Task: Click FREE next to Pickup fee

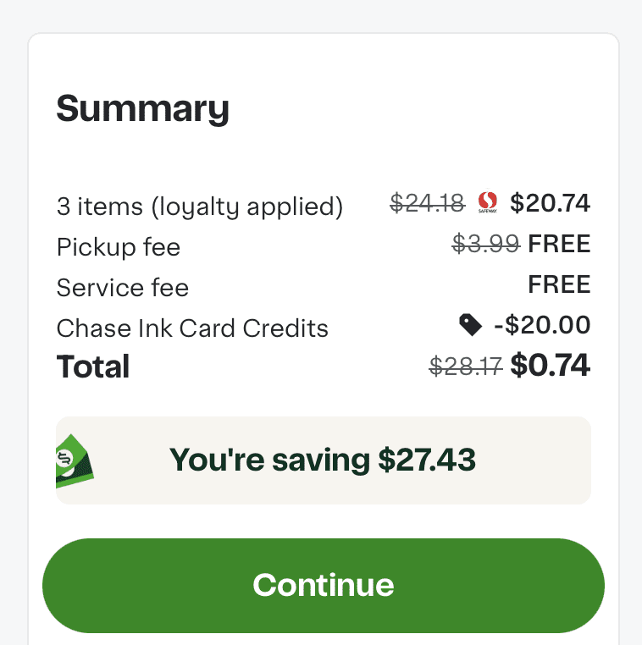Action: [x=559, y=244]
